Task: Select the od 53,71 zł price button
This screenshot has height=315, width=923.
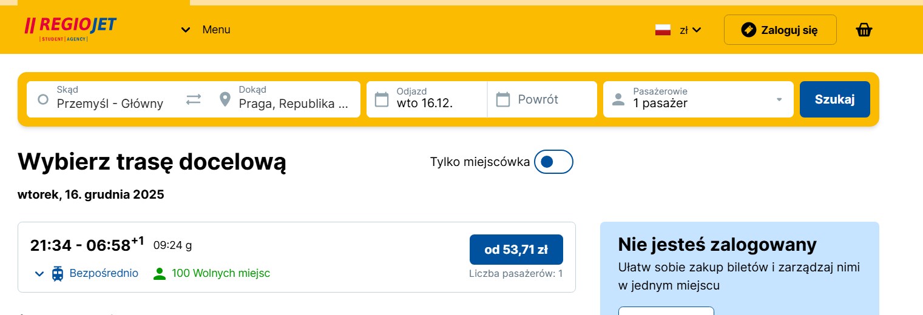Action: (516, 250)
